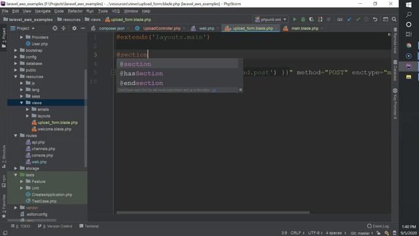Collapse the resources folder
Image resolution: width=419 pixels, height=236 pixels.
click(x=16, y=77)
